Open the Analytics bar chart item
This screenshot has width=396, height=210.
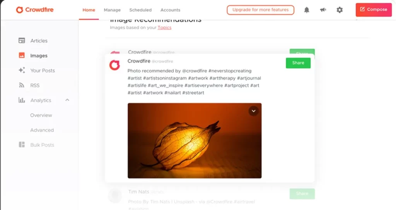pyautogui.click(x=35, y=100)
